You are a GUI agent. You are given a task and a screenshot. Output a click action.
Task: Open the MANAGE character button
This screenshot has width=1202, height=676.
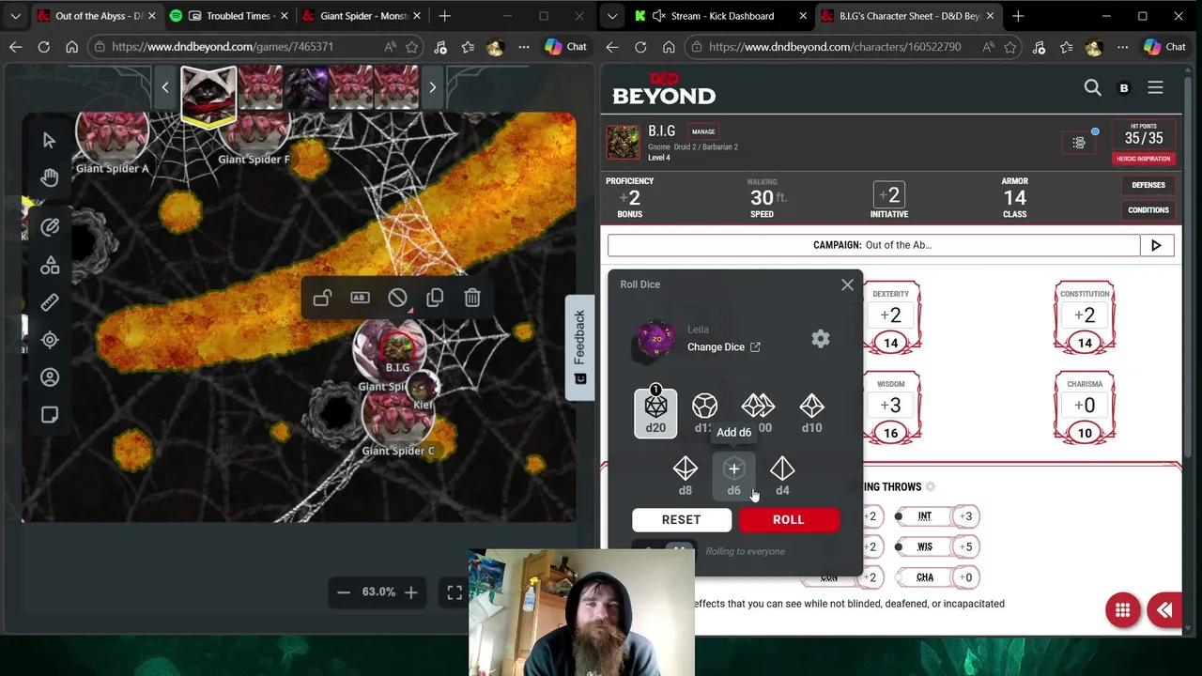coord(703,131)
